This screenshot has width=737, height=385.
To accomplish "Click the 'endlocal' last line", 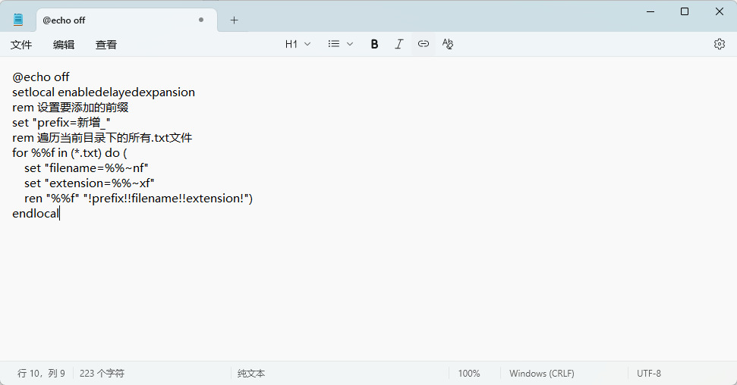I will (x=36, y=214).
